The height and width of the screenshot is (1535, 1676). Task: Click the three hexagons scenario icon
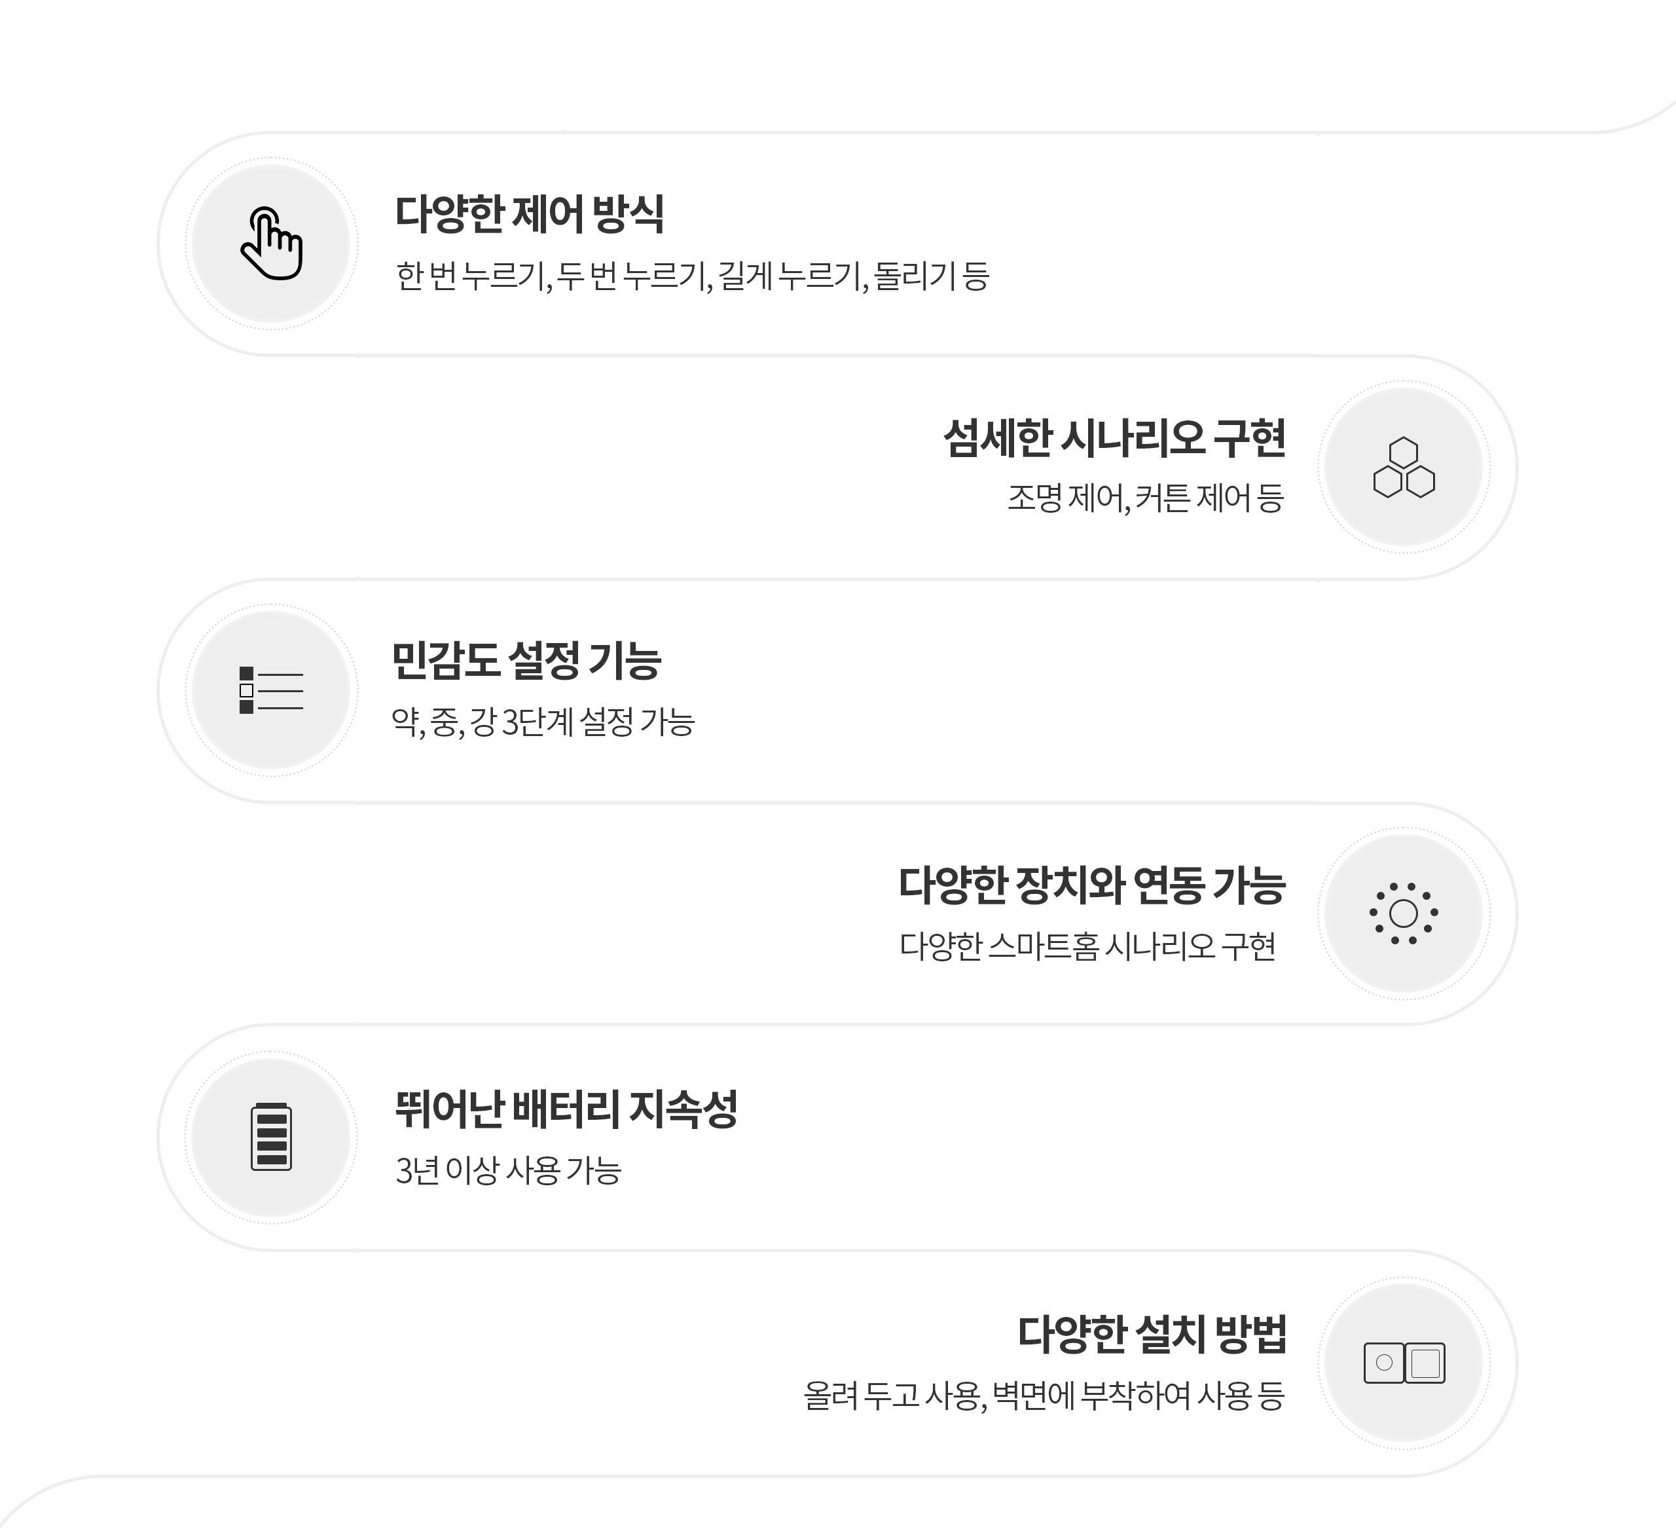(1403, 468)
